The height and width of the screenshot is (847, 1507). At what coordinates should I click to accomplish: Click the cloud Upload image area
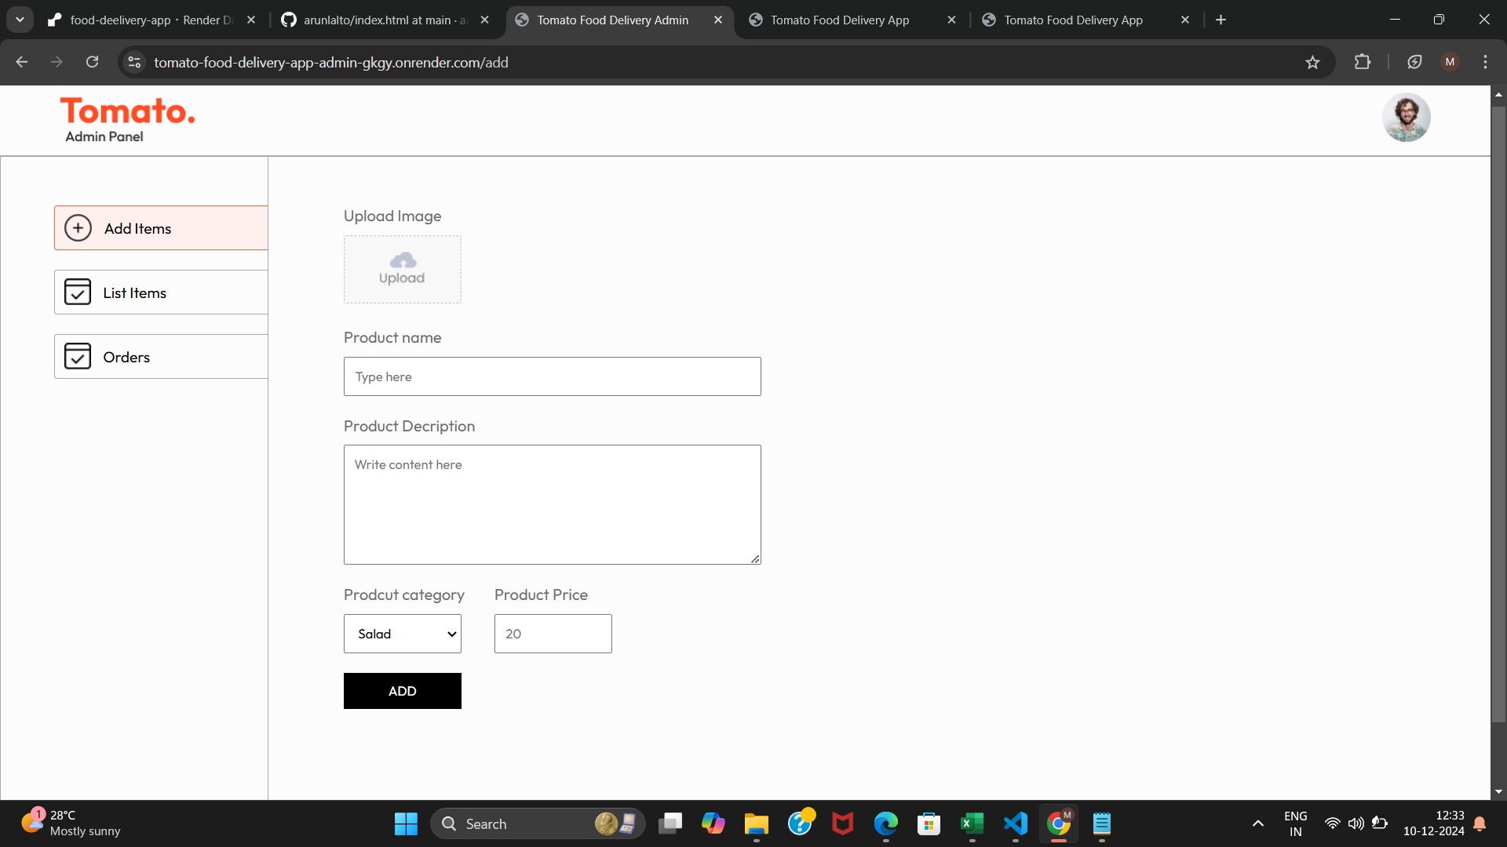[x=402, y=269]
